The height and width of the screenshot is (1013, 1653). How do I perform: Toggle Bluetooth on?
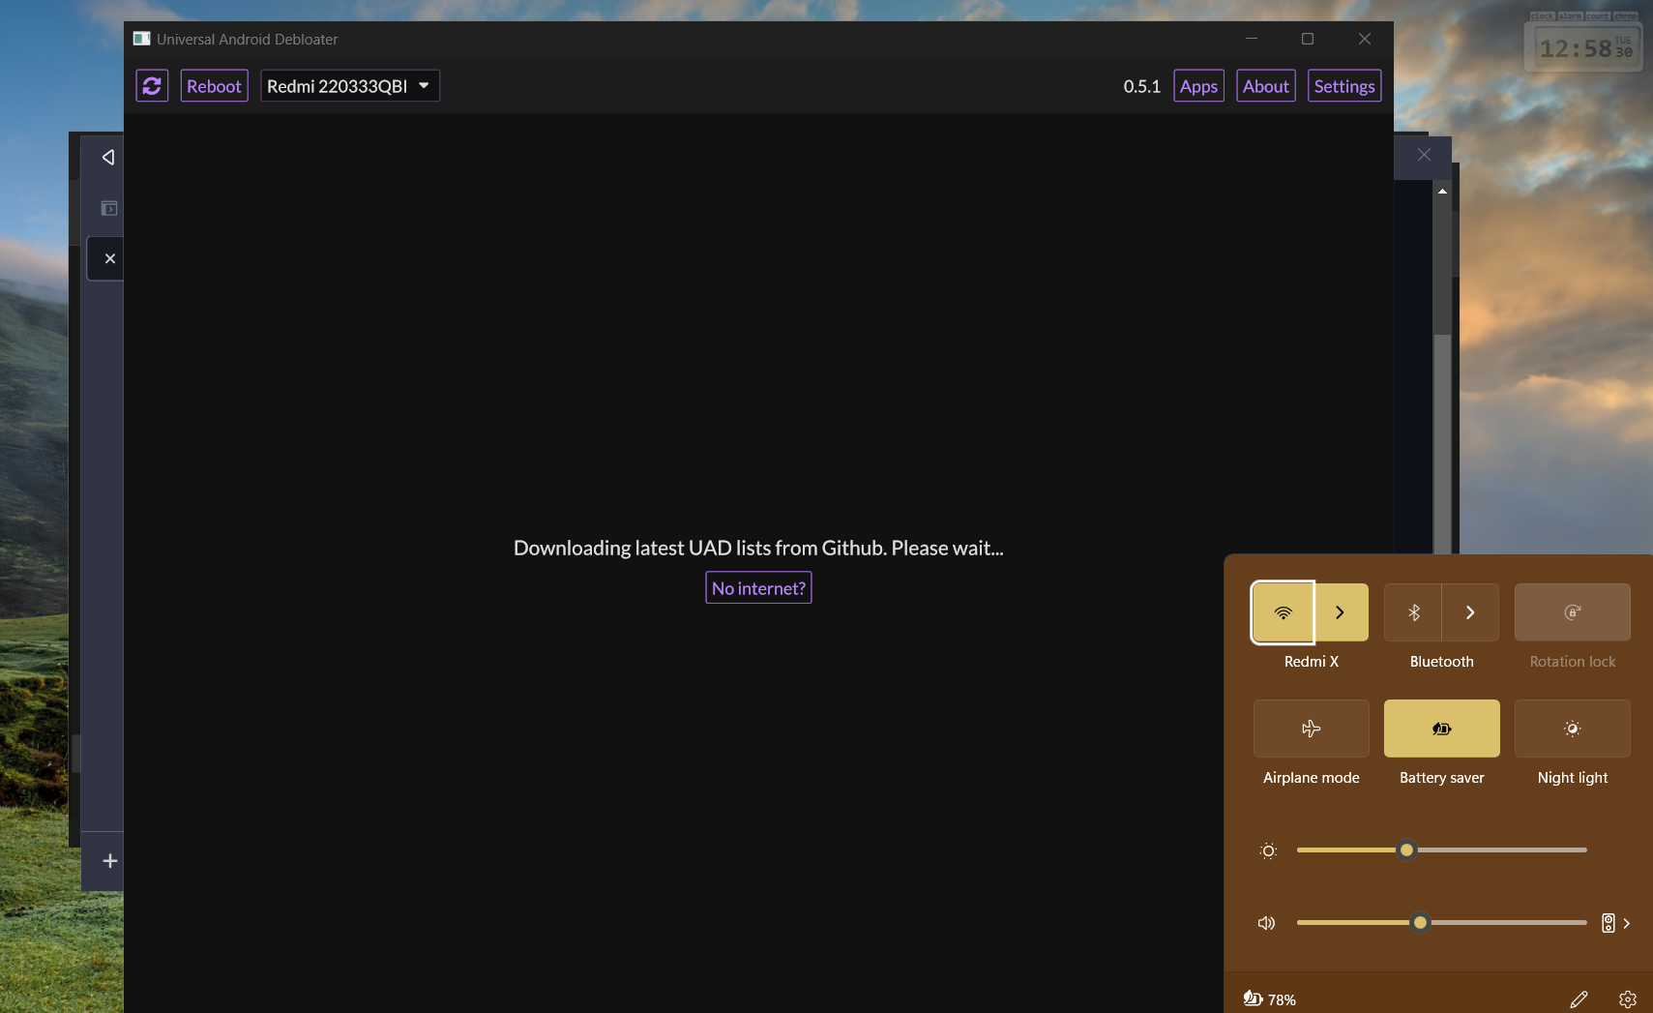click(1413, 612)
